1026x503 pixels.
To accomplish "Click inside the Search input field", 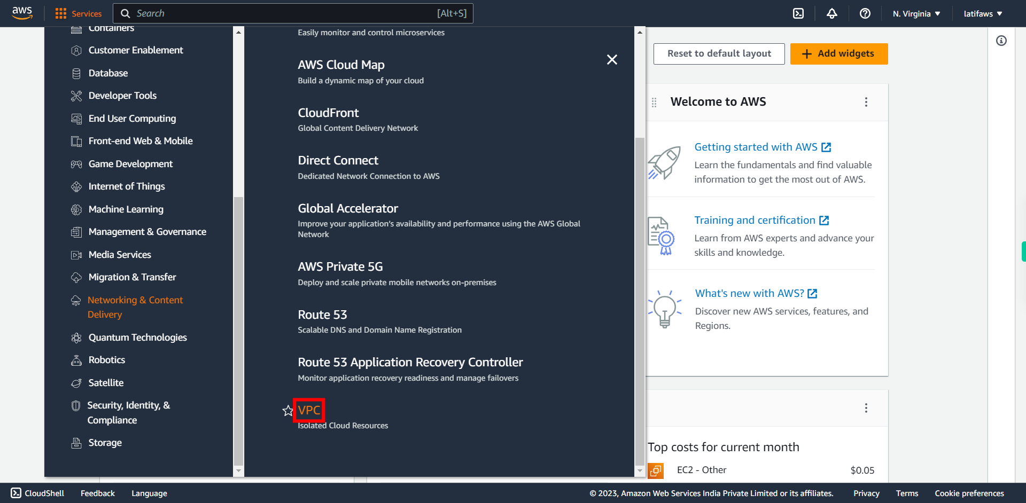I will coord(293,13).
